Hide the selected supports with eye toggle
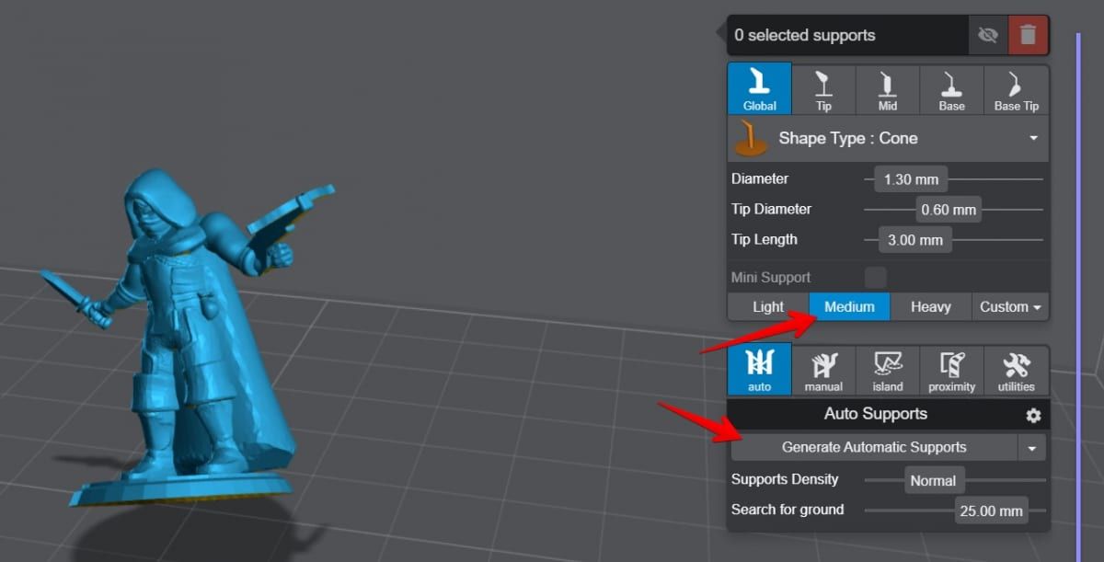Image resolution: width=1104 pixels, height=562 pixels. tap(988, 34)
